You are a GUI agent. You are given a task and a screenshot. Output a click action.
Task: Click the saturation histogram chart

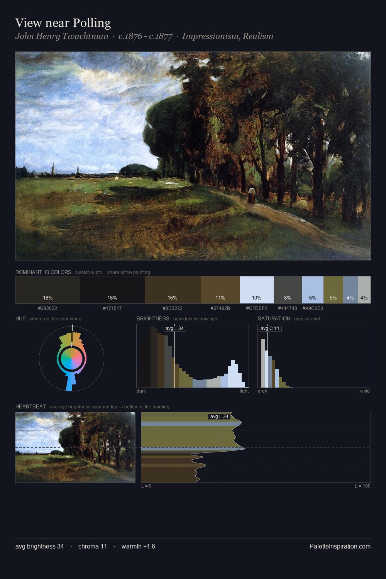(314, 356)
